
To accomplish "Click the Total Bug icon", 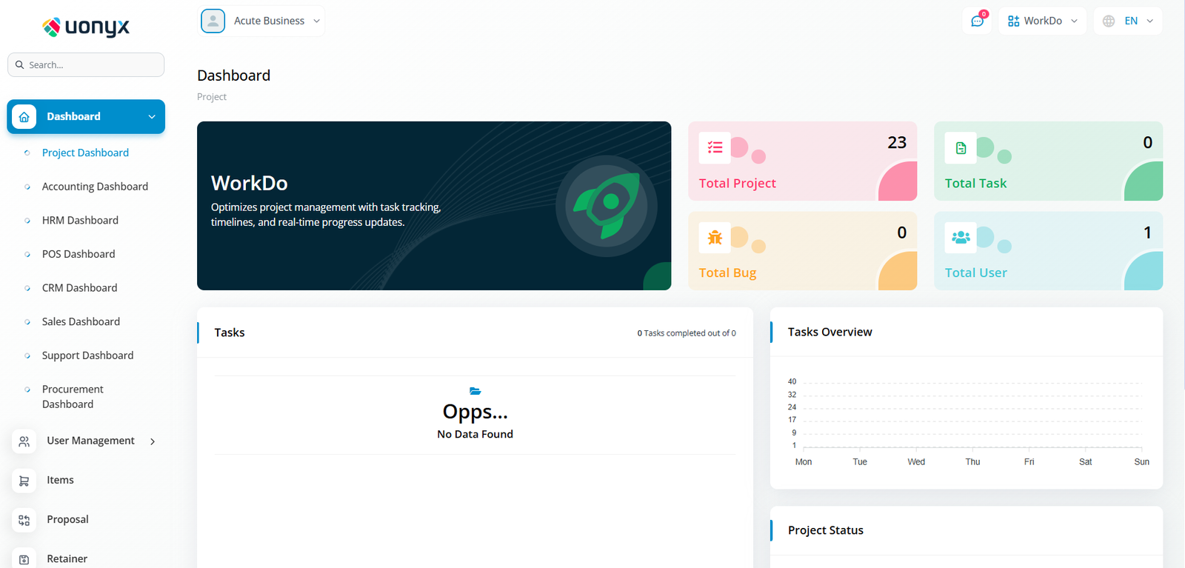I will (715, 238).
